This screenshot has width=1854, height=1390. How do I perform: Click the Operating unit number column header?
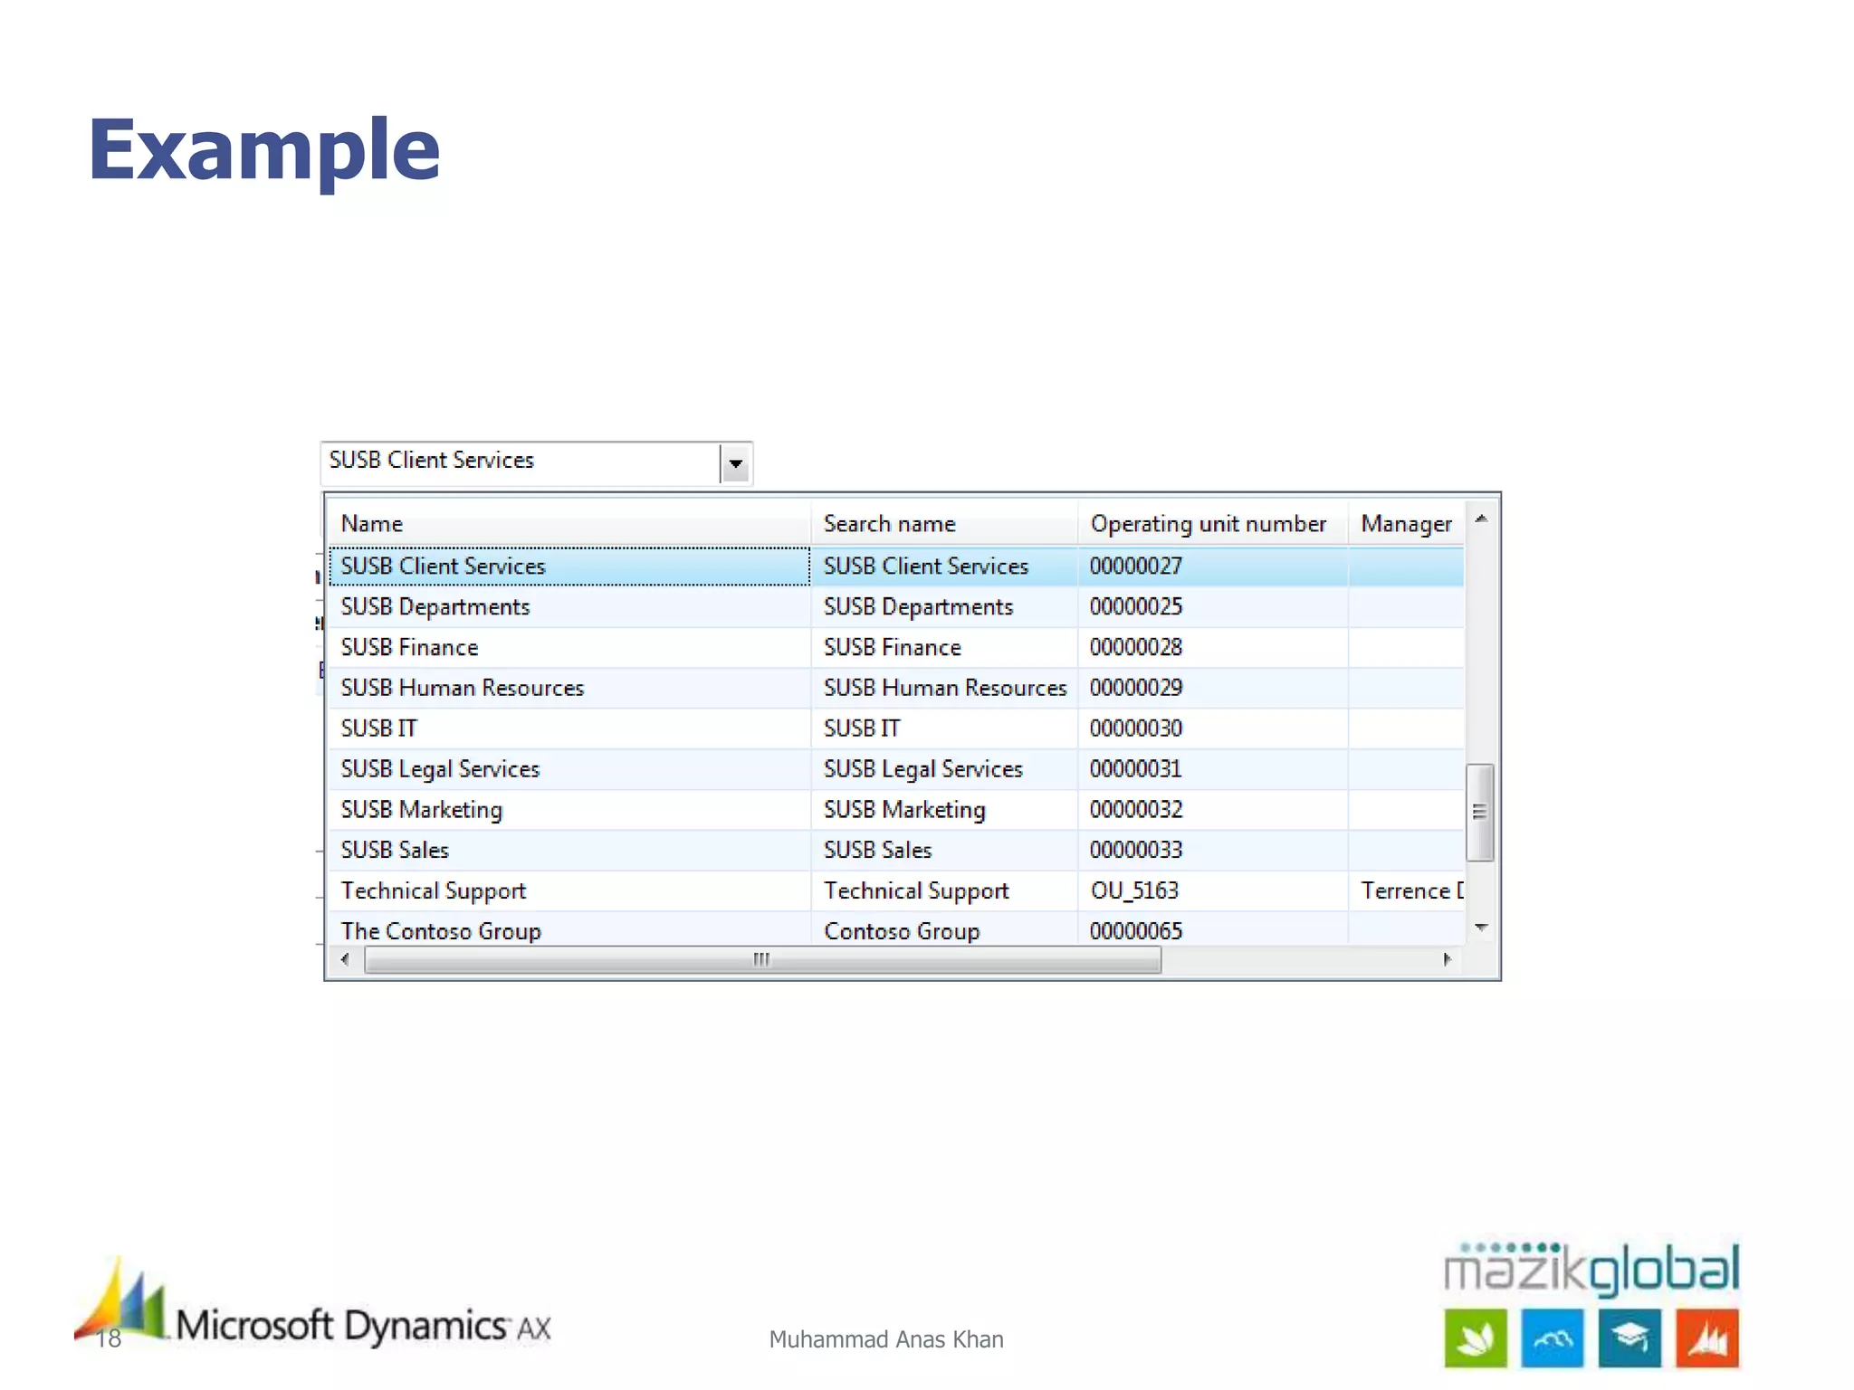click(1209, 524)
